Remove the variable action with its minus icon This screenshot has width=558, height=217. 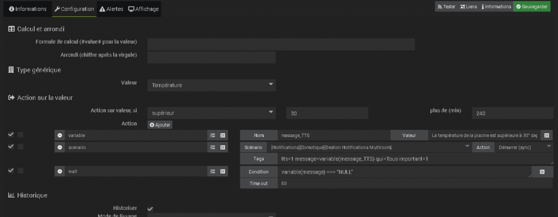(x=60, y=135)
